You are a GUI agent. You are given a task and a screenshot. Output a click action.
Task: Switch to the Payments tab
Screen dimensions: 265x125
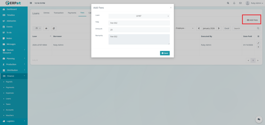pyautogui.click(x=72, y=13)
